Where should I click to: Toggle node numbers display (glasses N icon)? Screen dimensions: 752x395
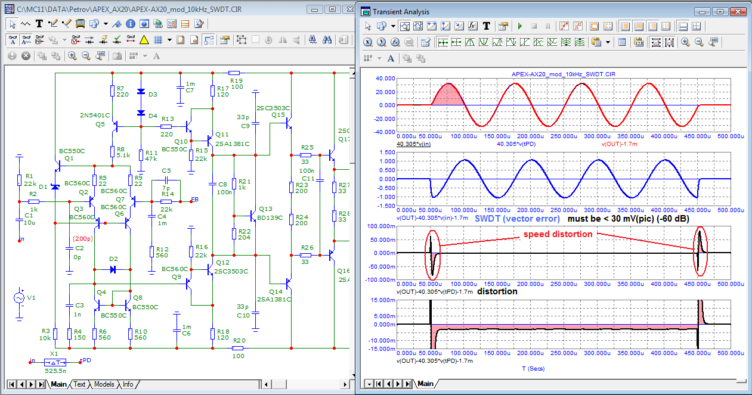tap(39, 40)
